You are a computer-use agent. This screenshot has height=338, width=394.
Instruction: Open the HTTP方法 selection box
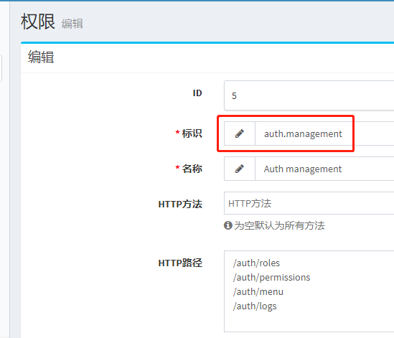point(309,203)
